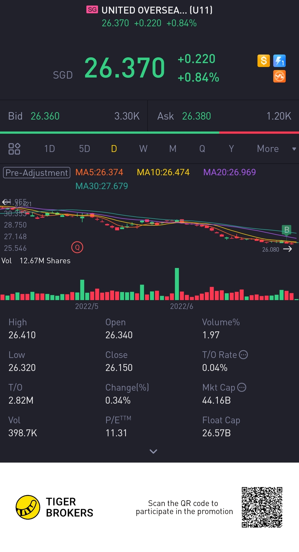The height and width of the screenshot is (552, 299).
Task: Select the W weekly chart tab
Action: point(143,149)
